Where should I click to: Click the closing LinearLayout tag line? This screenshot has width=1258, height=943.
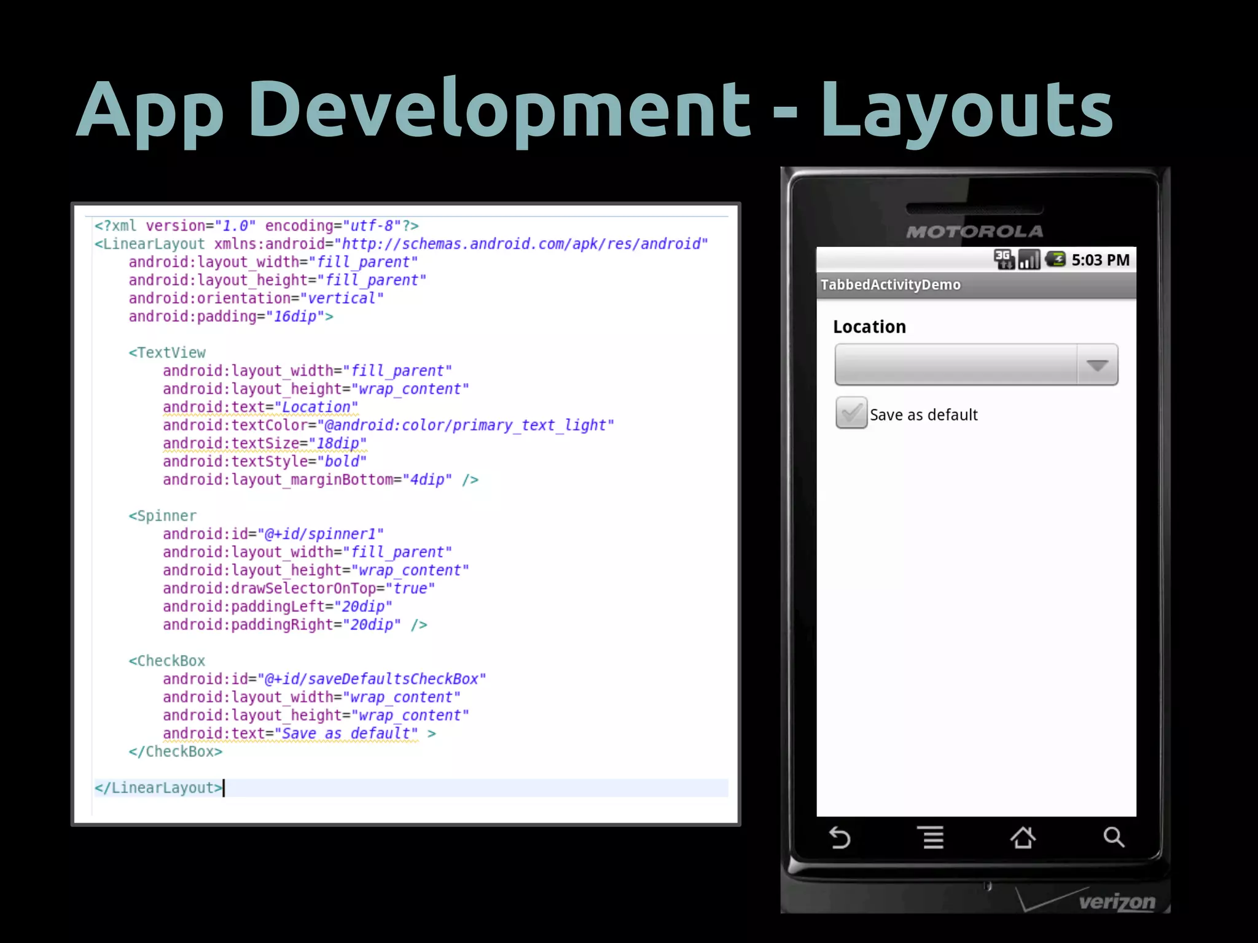click(158, 788)
